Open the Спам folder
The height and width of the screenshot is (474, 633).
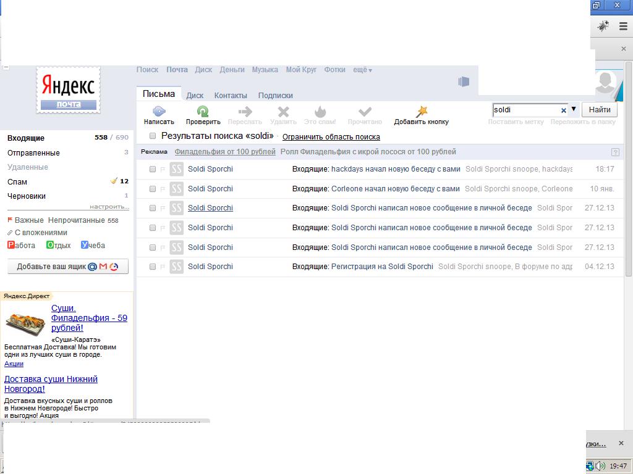17,182
